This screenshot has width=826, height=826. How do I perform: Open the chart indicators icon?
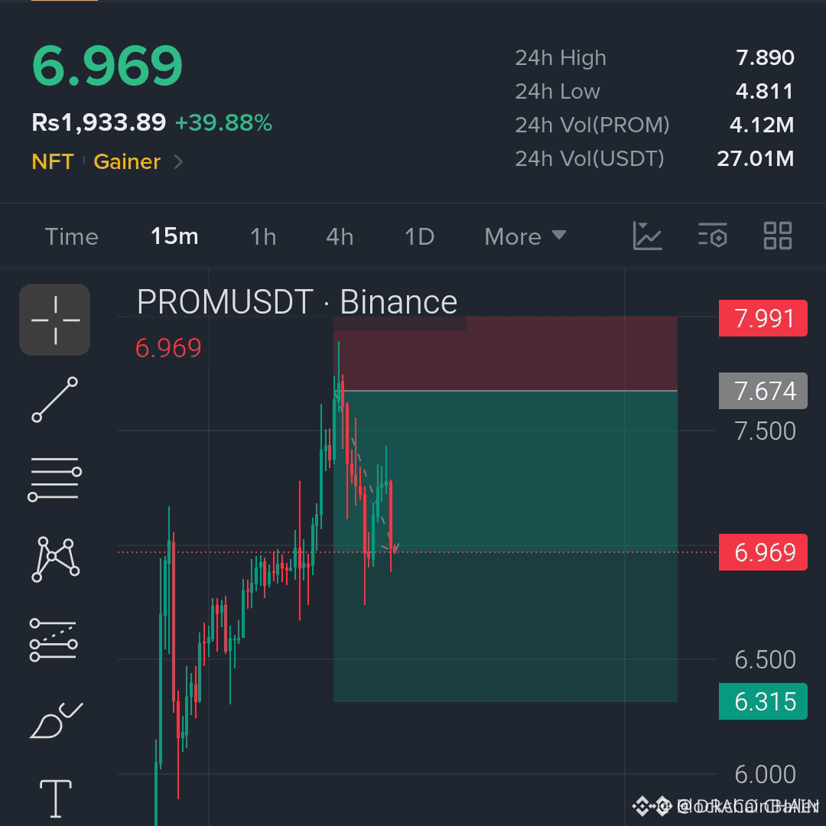point(648,236)
